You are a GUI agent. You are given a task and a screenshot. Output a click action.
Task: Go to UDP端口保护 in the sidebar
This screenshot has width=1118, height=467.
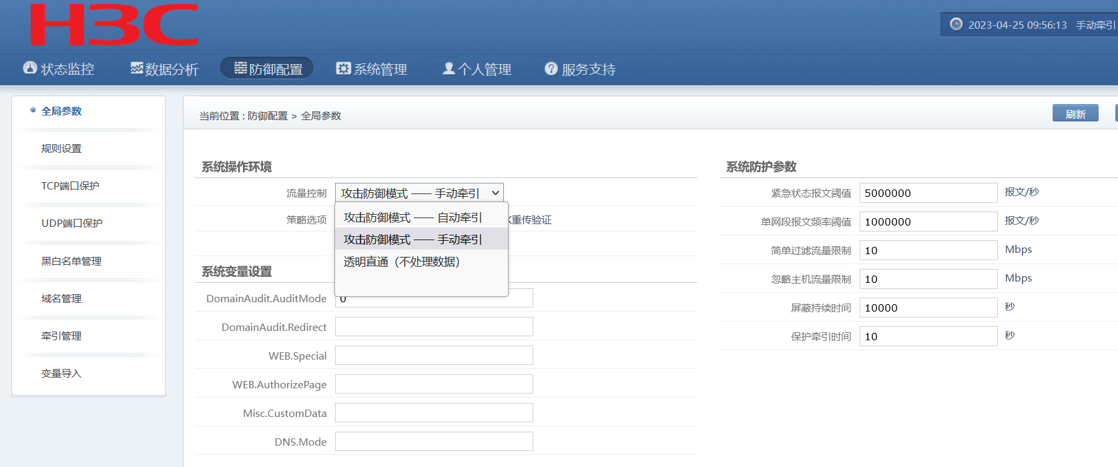[72, 223]
